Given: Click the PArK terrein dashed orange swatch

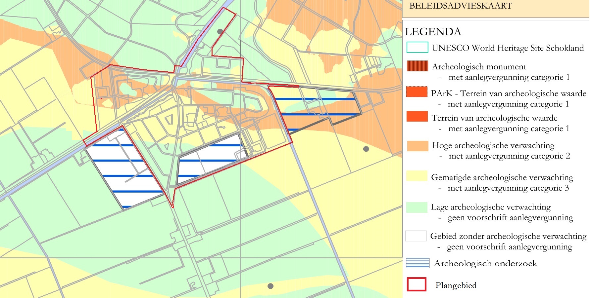Looking at the screenshot, I should pyautogui.click(x=417, y=92).
